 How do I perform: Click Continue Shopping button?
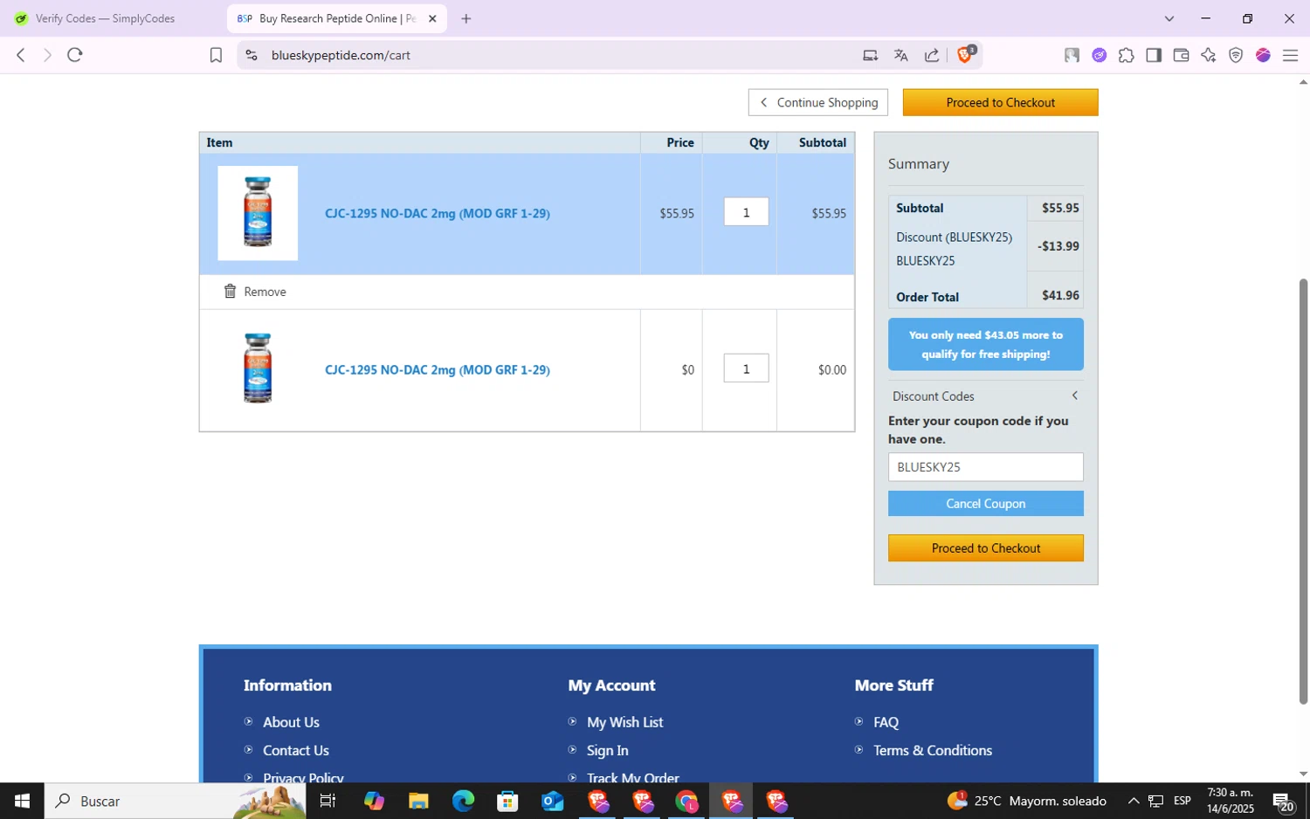tap(818, 102)
